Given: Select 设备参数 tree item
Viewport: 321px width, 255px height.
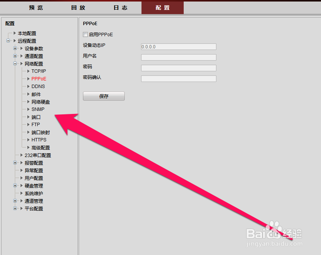Looking at the screenshot, I should (x=34, y=48).
